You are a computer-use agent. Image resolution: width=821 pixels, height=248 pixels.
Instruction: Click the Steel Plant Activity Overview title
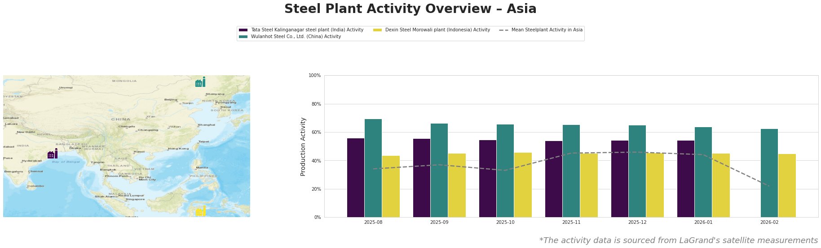coord(410,9)
